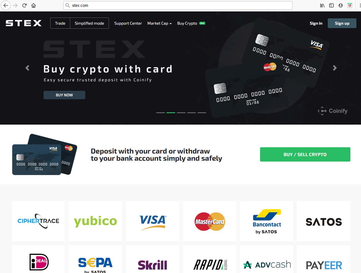This screenshot has width=361, height=273.
Task: Select the third carousel indicator bar
Action: [181, 113]
